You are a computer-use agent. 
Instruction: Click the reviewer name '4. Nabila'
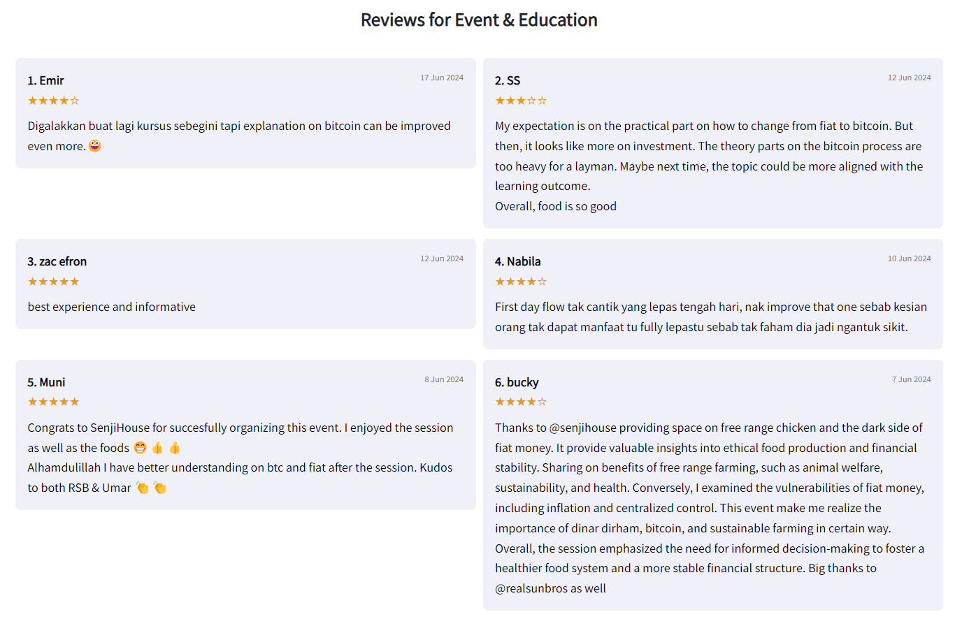tap(518, 261)
